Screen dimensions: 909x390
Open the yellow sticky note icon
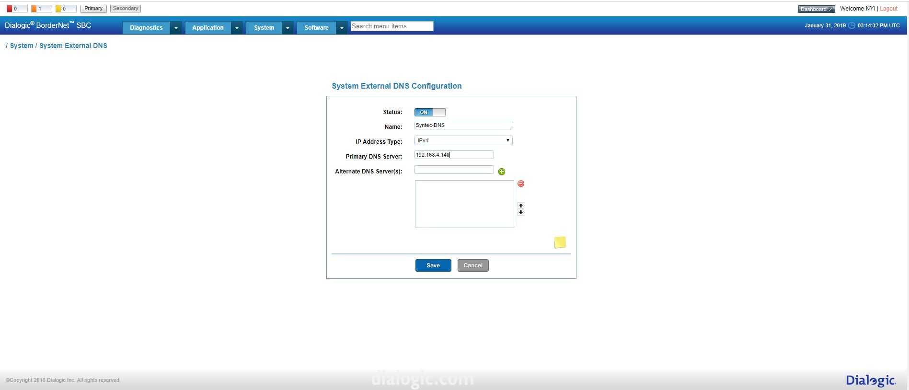coord(560,242)
